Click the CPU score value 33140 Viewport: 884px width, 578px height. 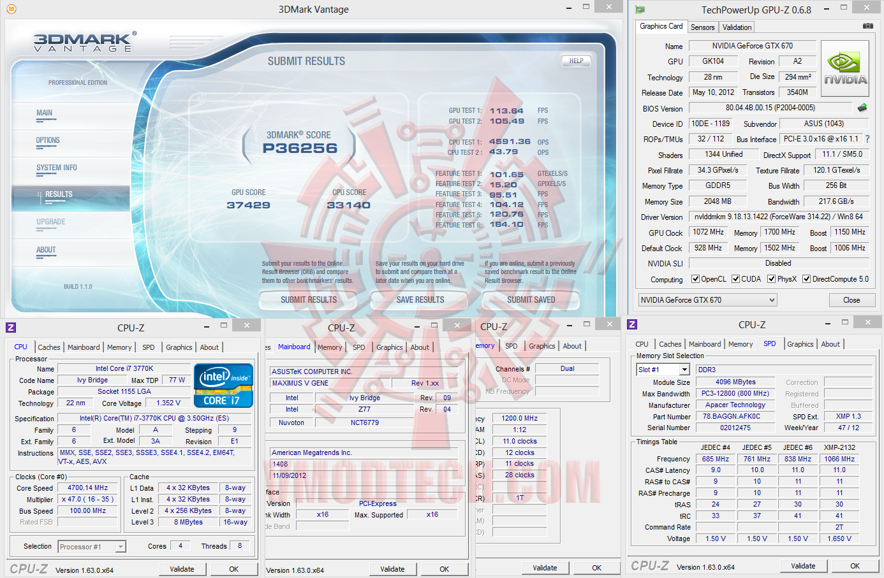[348, 205]
